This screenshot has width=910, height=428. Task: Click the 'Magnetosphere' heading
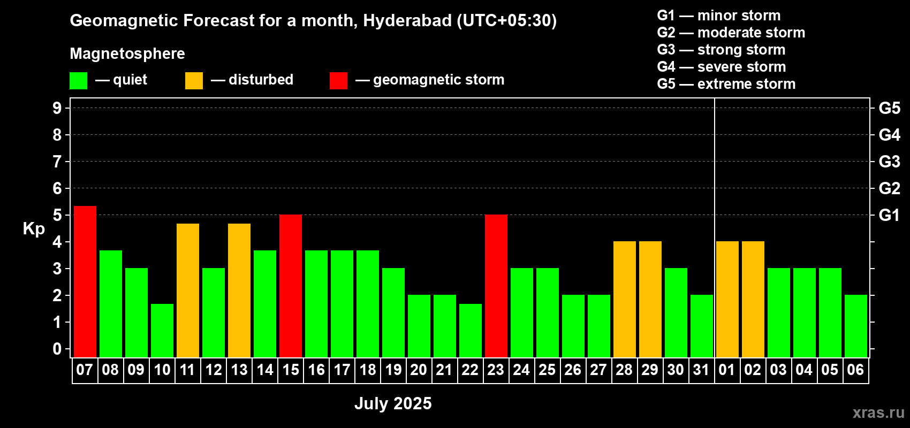tap(127, 53)
